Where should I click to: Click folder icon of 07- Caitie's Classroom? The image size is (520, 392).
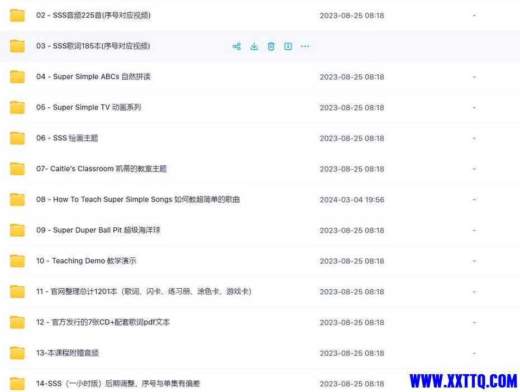pos(17,169)
